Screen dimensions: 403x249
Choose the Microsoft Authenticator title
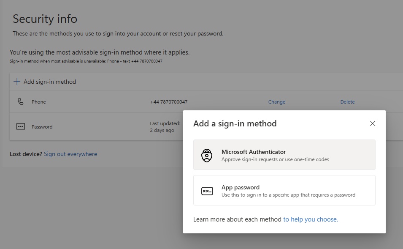pos(254,152)
